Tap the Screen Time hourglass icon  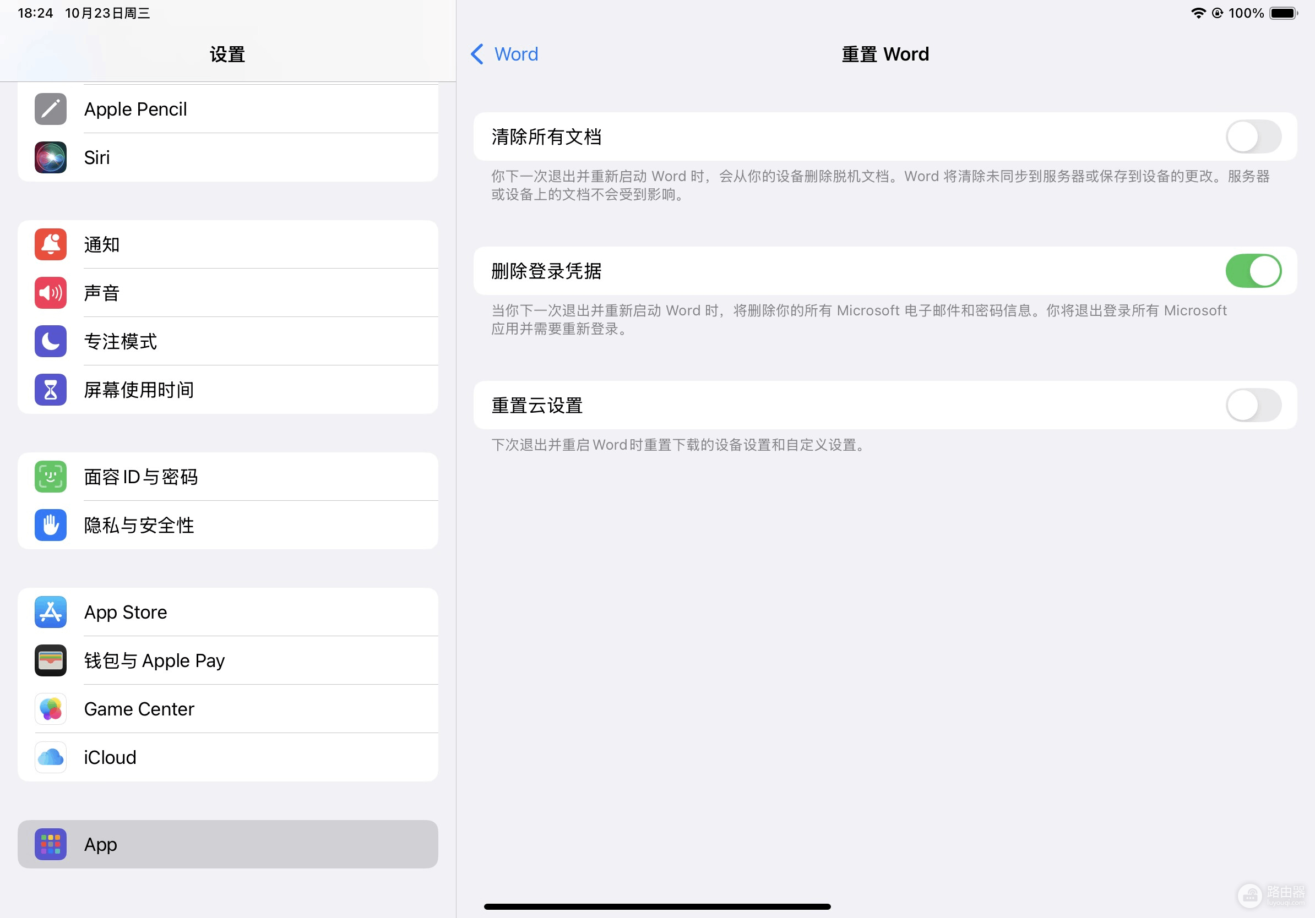(51, 390)
